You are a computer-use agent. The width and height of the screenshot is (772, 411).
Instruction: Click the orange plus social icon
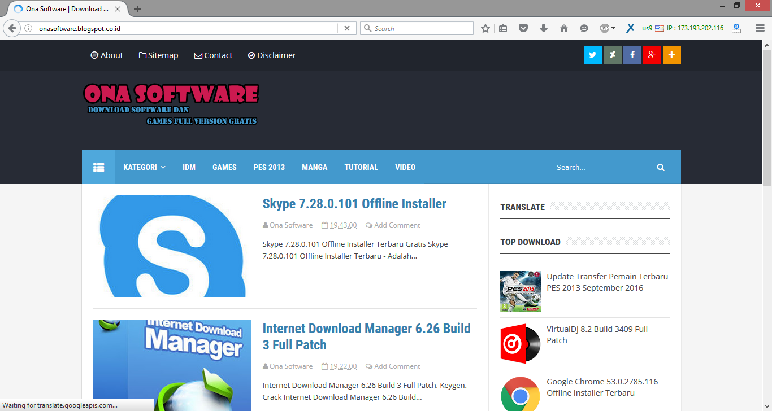tap(672, 55)
